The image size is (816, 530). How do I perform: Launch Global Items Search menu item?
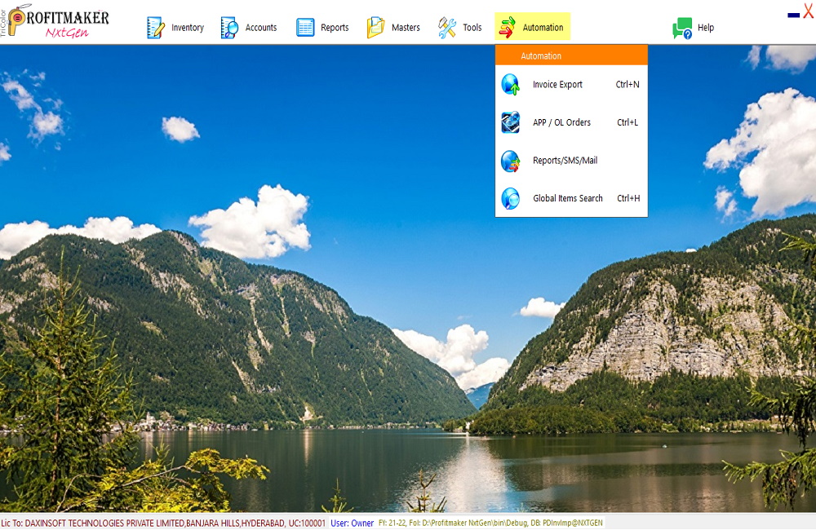tap(567, 199)
